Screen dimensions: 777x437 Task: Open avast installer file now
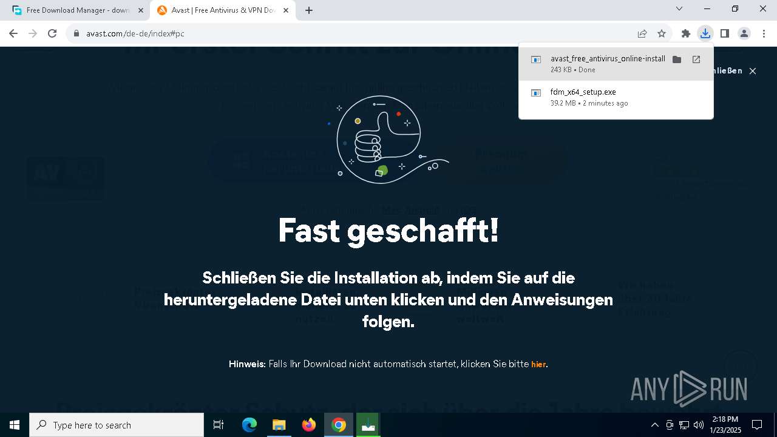[x=696, y=59]
